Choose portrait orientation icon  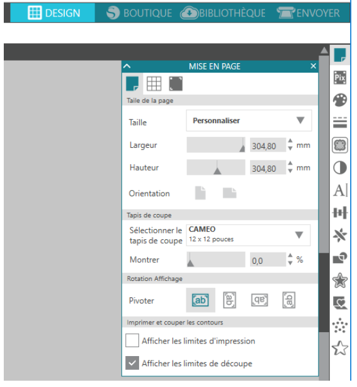click(200, 193)
